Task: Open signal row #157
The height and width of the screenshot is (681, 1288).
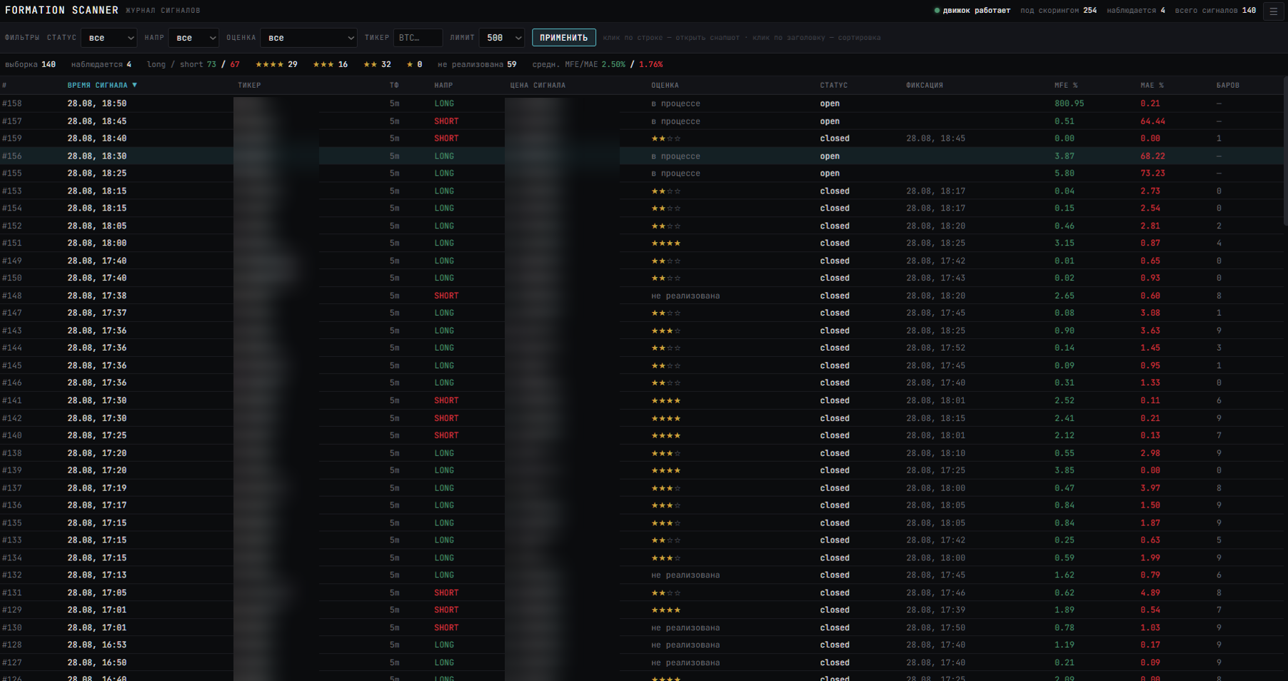Action: coord(643,121)
